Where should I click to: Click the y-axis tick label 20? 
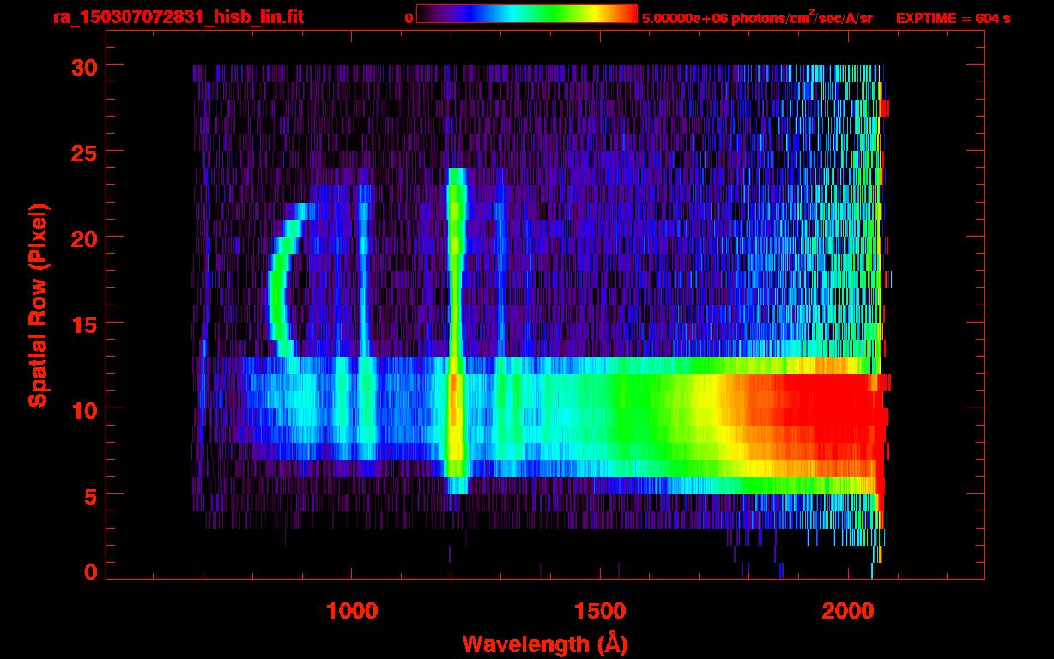(83, 238)
